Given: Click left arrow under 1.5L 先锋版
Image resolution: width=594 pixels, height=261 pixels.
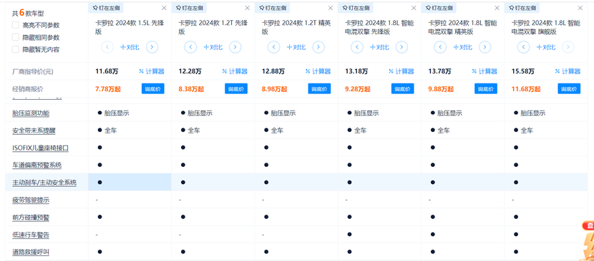Looking at the screenshot, I should [107, 47].
